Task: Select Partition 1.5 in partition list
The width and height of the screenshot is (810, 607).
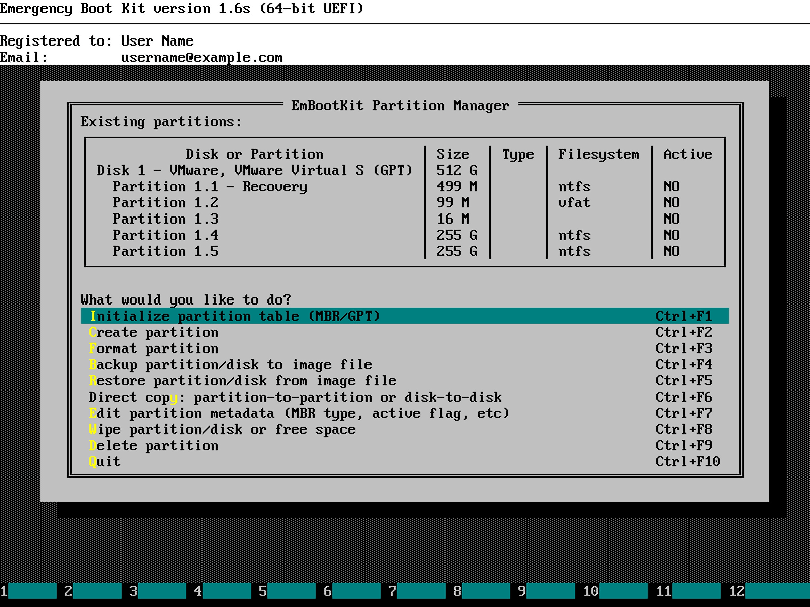Action: click(166, 251)
